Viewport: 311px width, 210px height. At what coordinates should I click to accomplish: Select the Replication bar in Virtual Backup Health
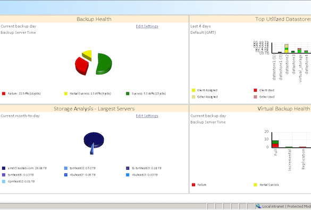click(x=302, y=147)
